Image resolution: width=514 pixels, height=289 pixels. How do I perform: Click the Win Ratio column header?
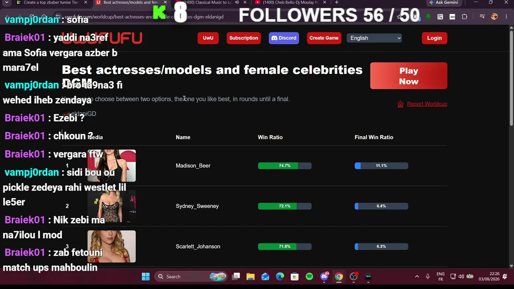[270, 137]
